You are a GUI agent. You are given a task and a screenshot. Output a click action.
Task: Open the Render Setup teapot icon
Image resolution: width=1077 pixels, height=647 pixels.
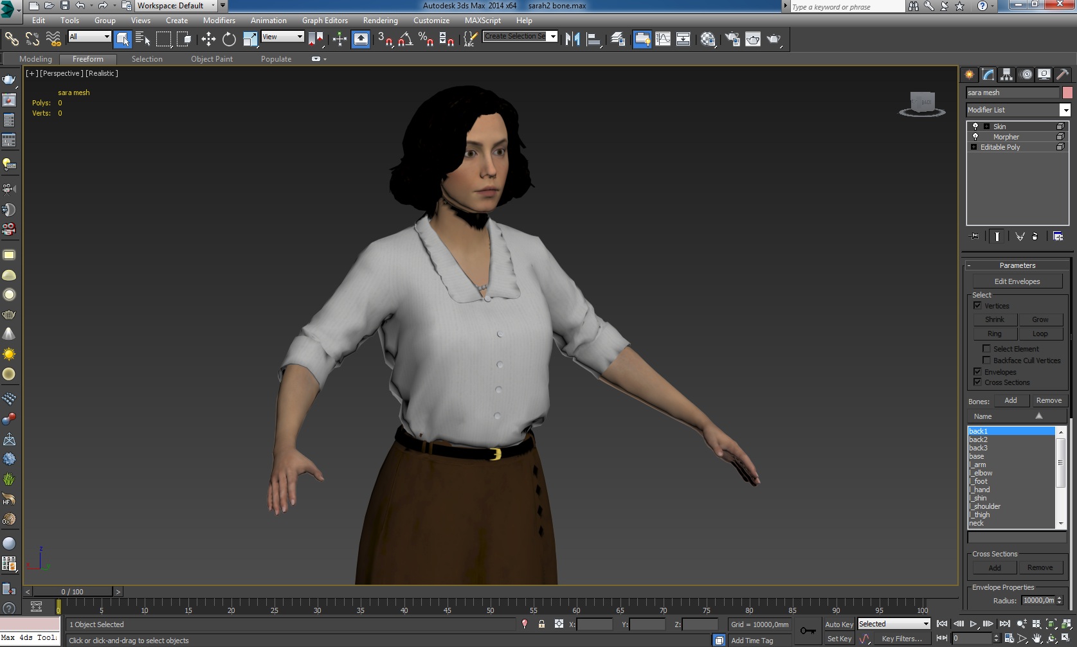pyautogui.click(x=732, y=40)
